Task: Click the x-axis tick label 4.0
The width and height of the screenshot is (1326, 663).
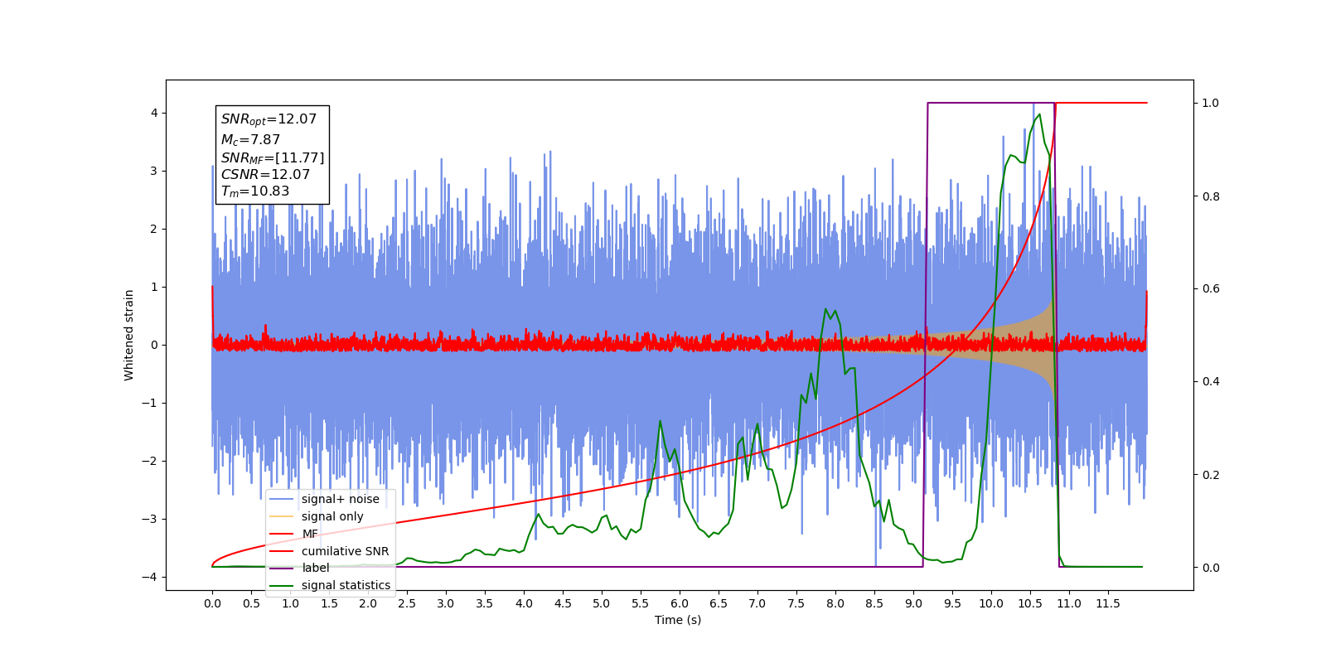Action: click(524, 603)
